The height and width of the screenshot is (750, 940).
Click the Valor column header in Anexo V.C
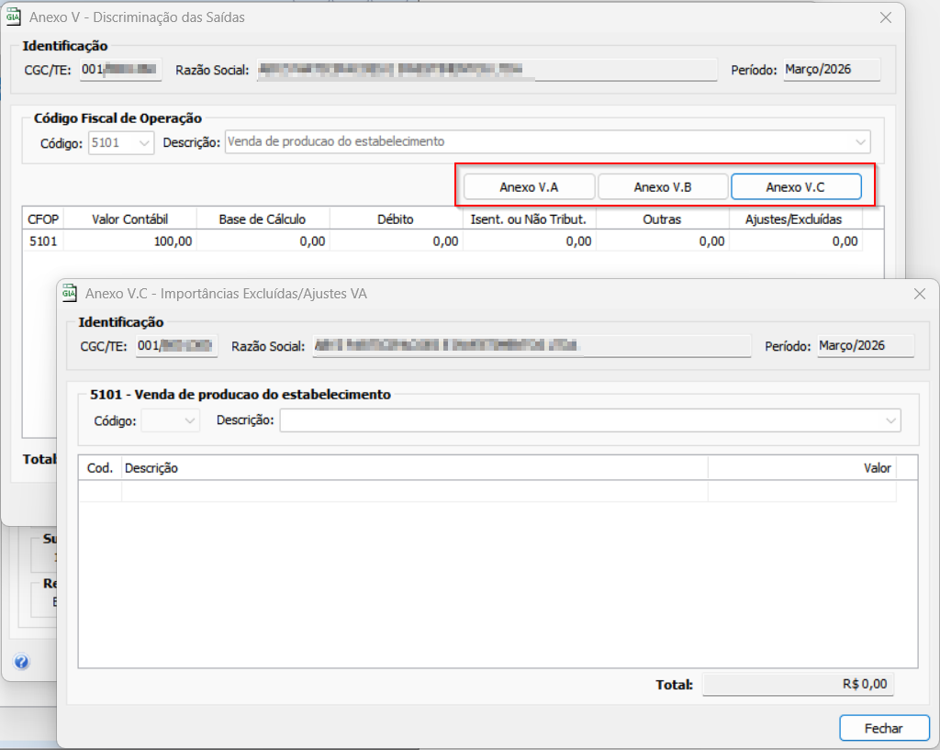pyautogui.click(x=802, y=468)
